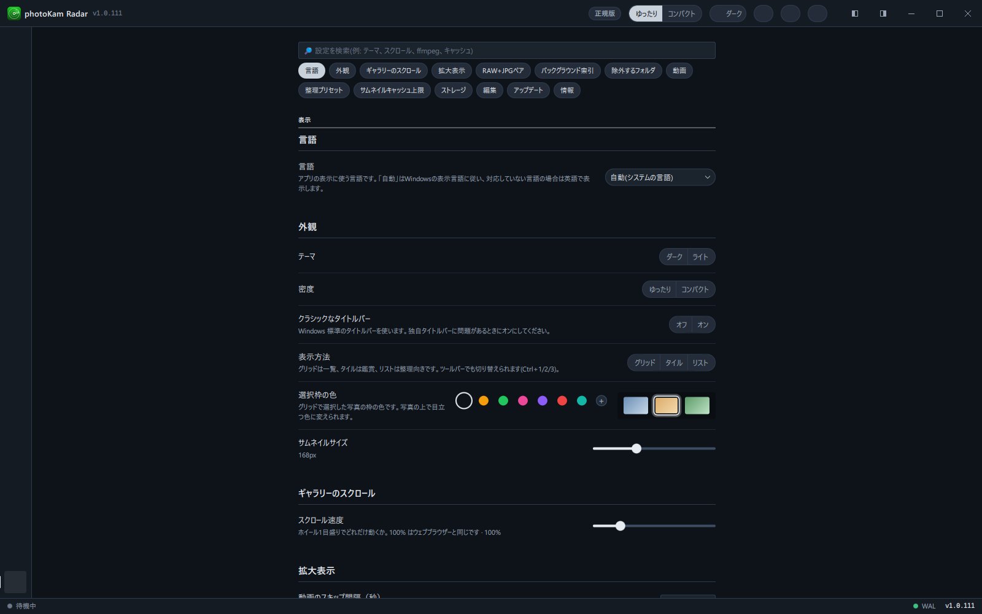The image size is (982, 614).
Task: Choose the purple selection frame color
Action: click(543, 401)
